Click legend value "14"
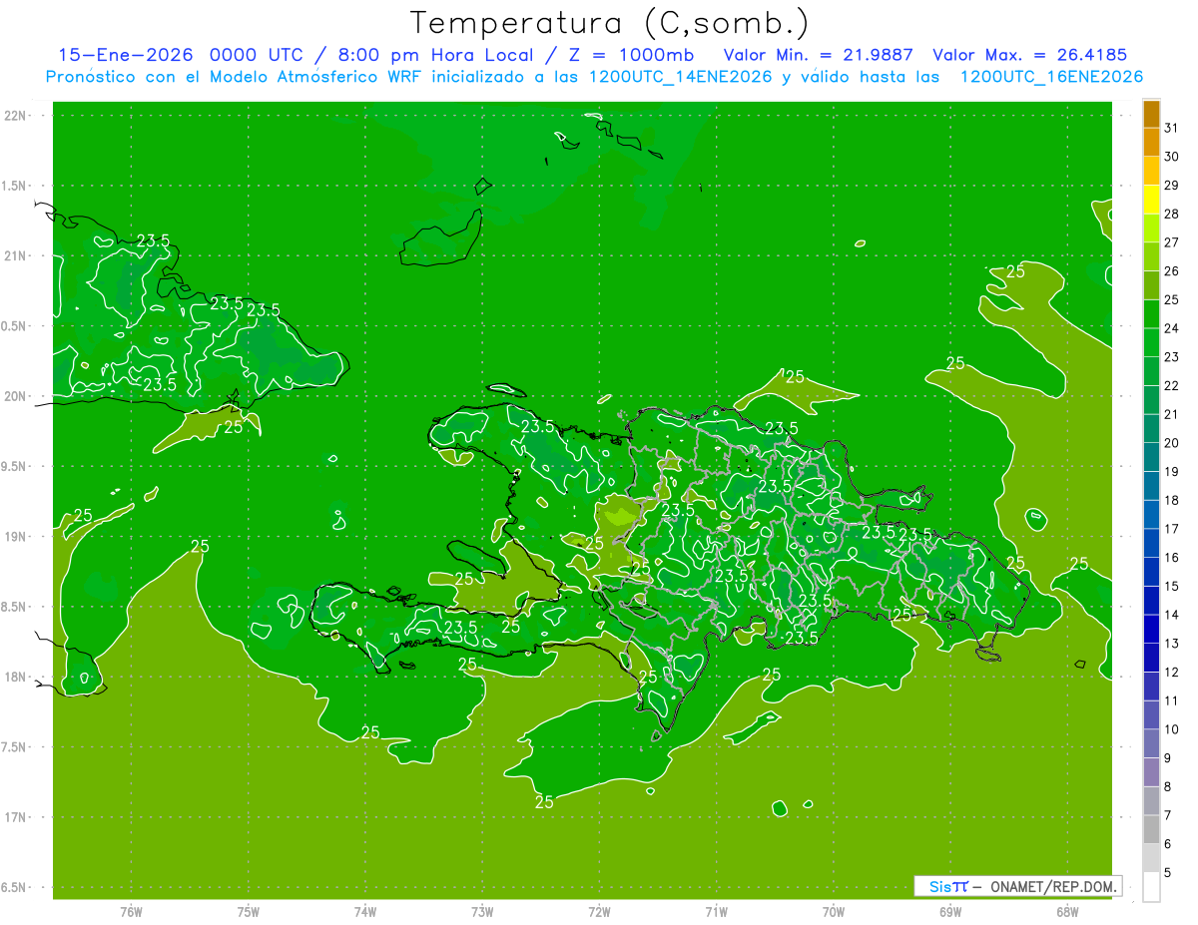The image size is (1198, 925). (x=1171, y=615)
